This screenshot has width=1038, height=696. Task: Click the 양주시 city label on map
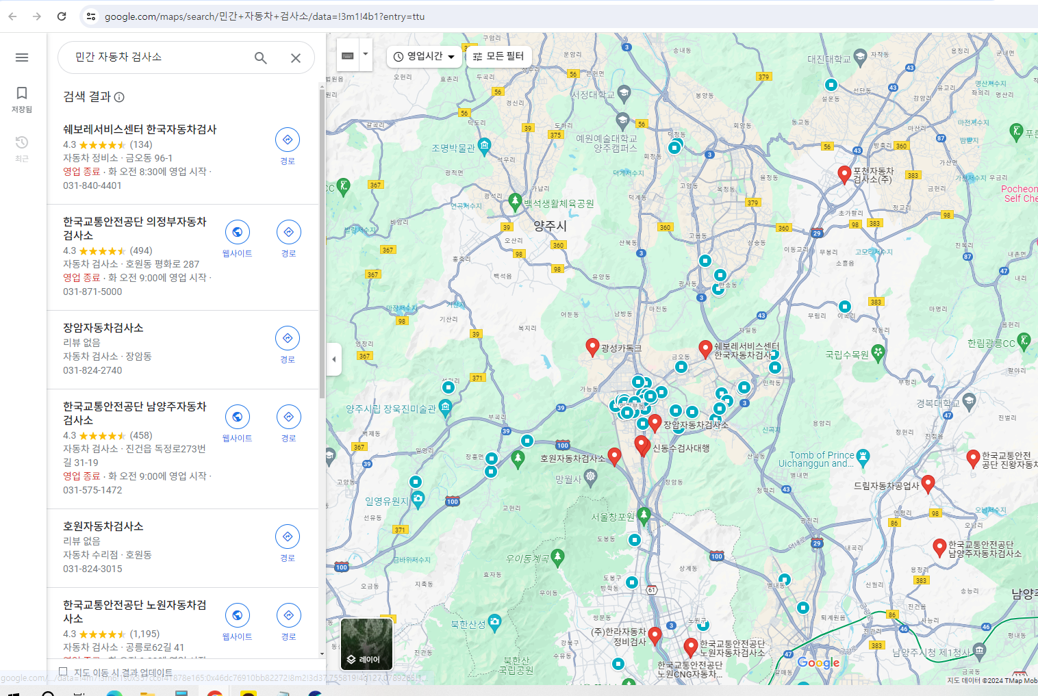tap(550, 226)
